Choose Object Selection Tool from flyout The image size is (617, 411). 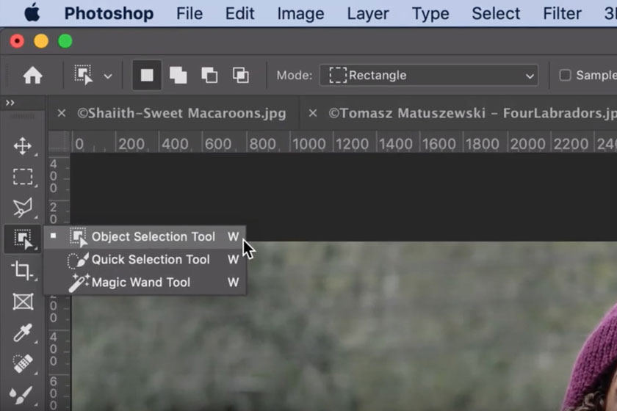coord(145,237)
